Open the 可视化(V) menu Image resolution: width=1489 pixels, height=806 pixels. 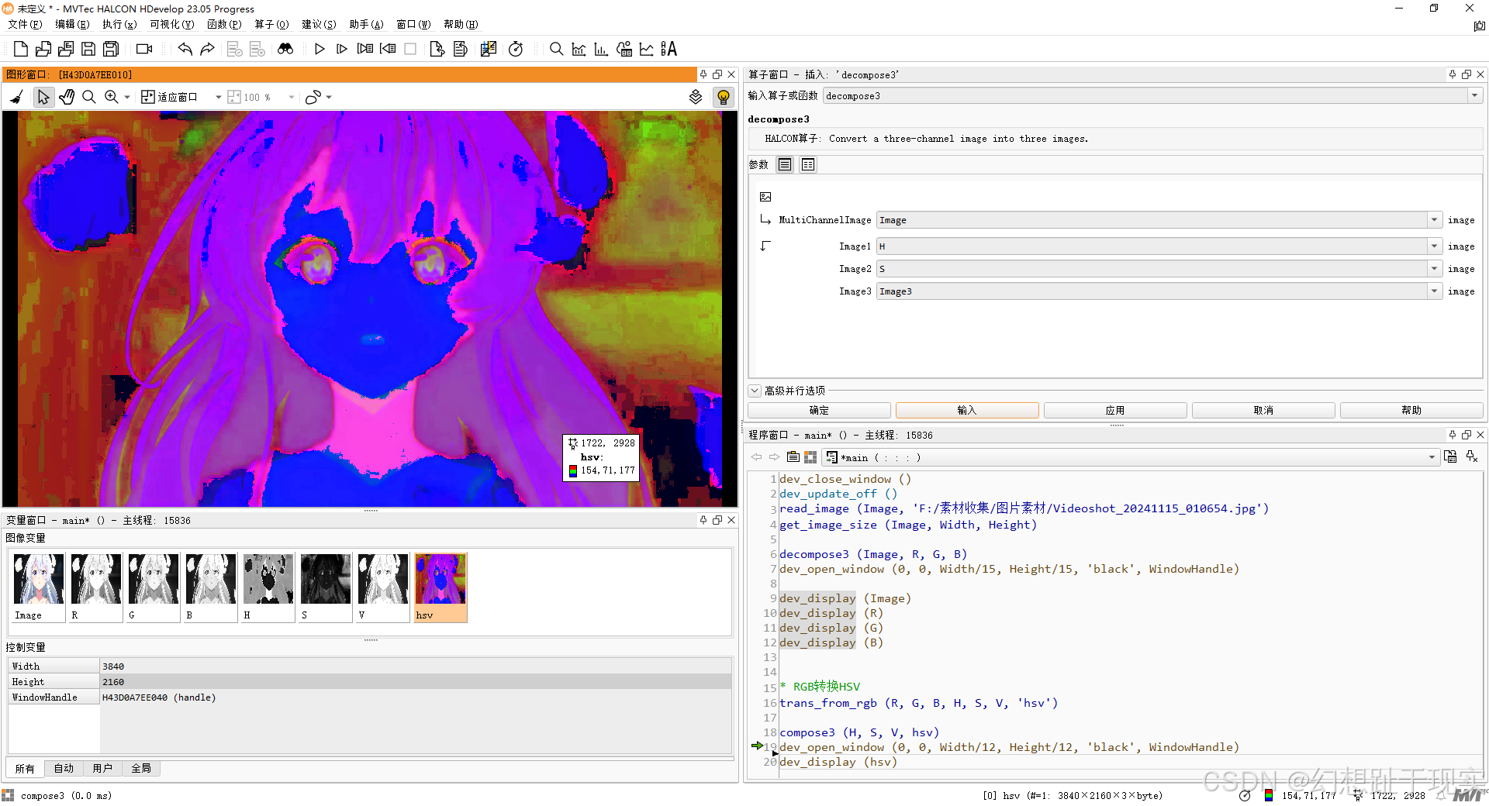coord(172,24)
